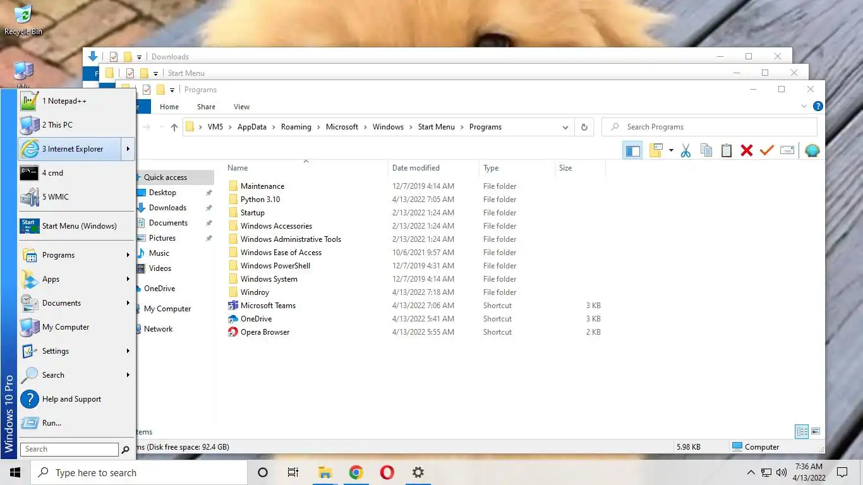Open chevron between Windows and Start Menu

coord(411,127)
